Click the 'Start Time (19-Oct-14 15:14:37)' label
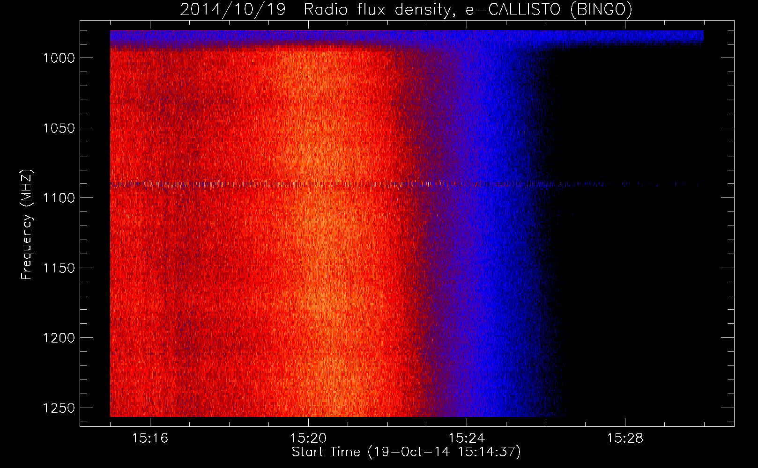Viewport: 758px width, 468px height. [x=406, y=452]
